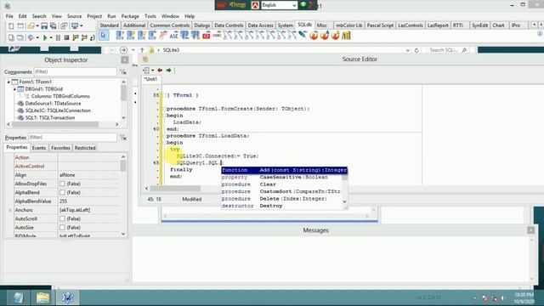Click the completion list scroll down arrow

[344, 201]
